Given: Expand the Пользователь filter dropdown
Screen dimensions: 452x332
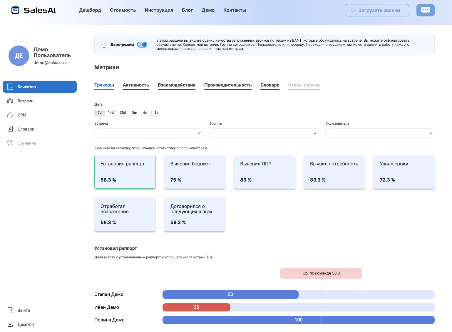Looking at the screenshot, I should point(380,133).
